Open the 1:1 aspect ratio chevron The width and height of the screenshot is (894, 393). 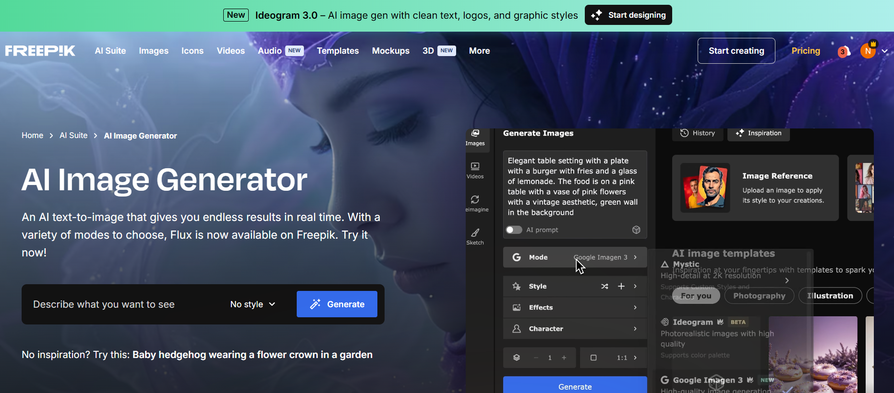click(635, 358)
